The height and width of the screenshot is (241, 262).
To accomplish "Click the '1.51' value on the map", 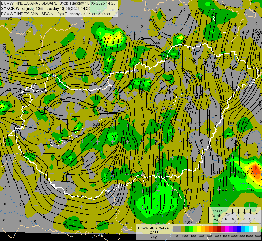I will click(203, 190).
